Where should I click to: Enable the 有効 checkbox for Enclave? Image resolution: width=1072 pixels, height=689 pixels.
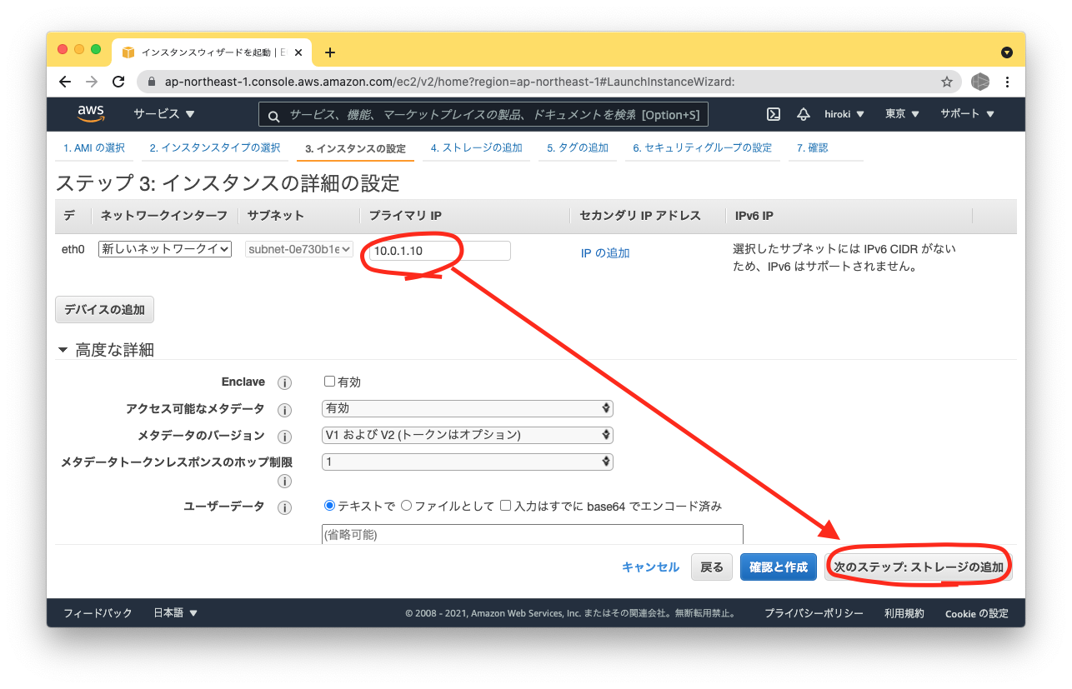coord(330,382)
